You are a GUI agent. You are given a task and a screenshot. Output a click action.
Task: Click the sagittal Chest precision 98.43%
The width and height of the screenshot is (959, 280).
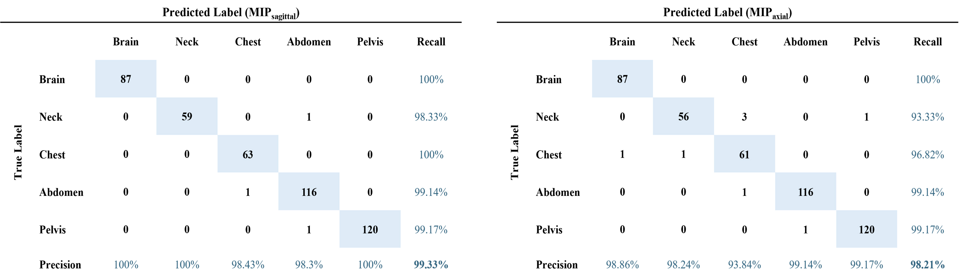pos(248,265)
